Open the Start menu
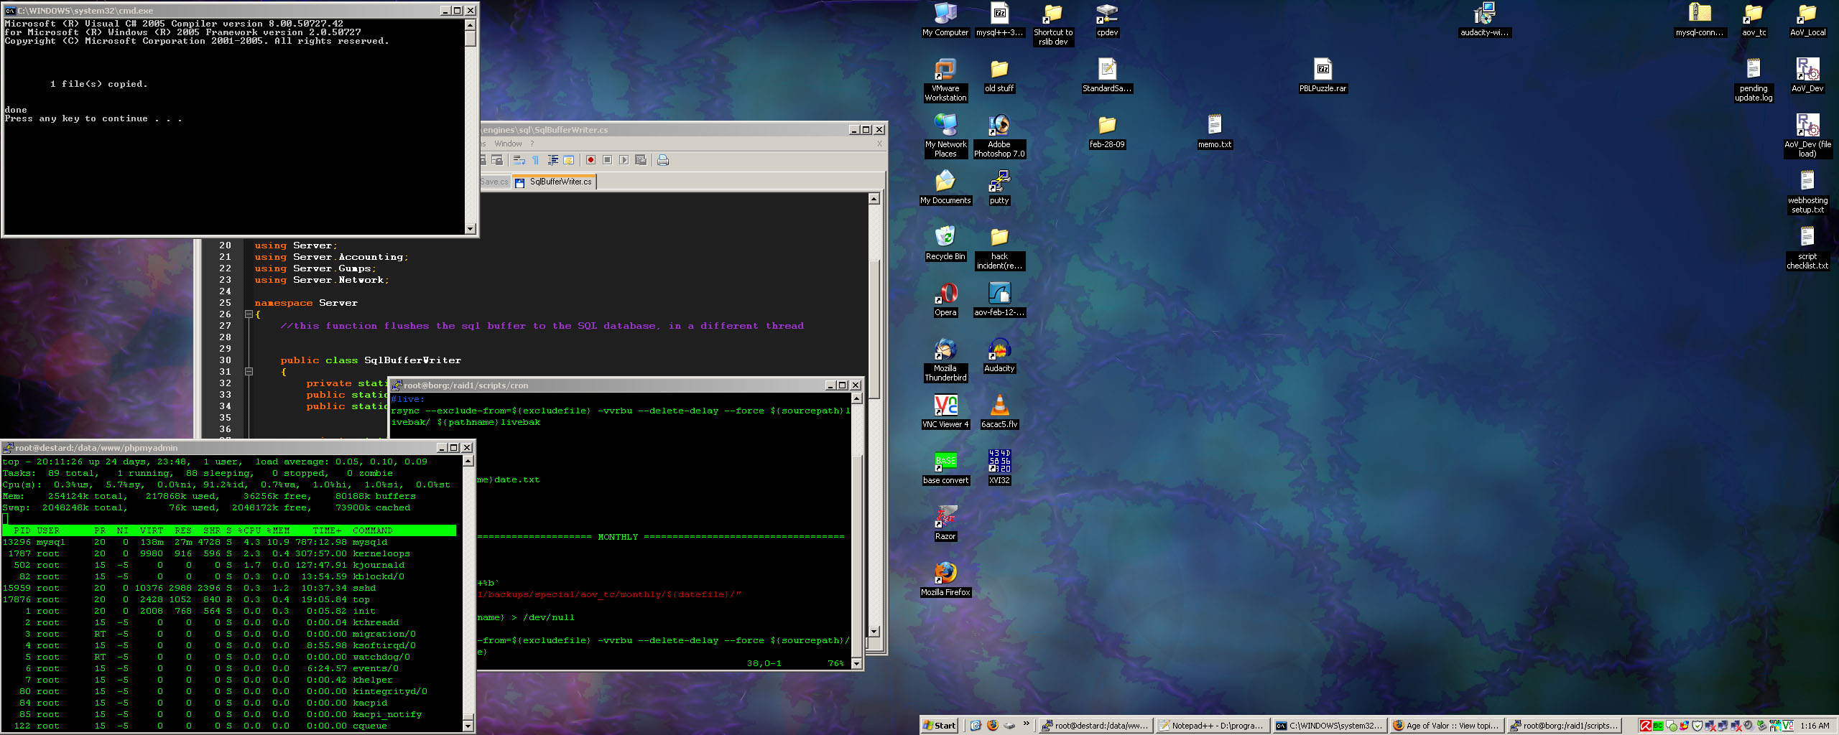The width and height of the screenshot is (1839, 735). pos(940,726)
